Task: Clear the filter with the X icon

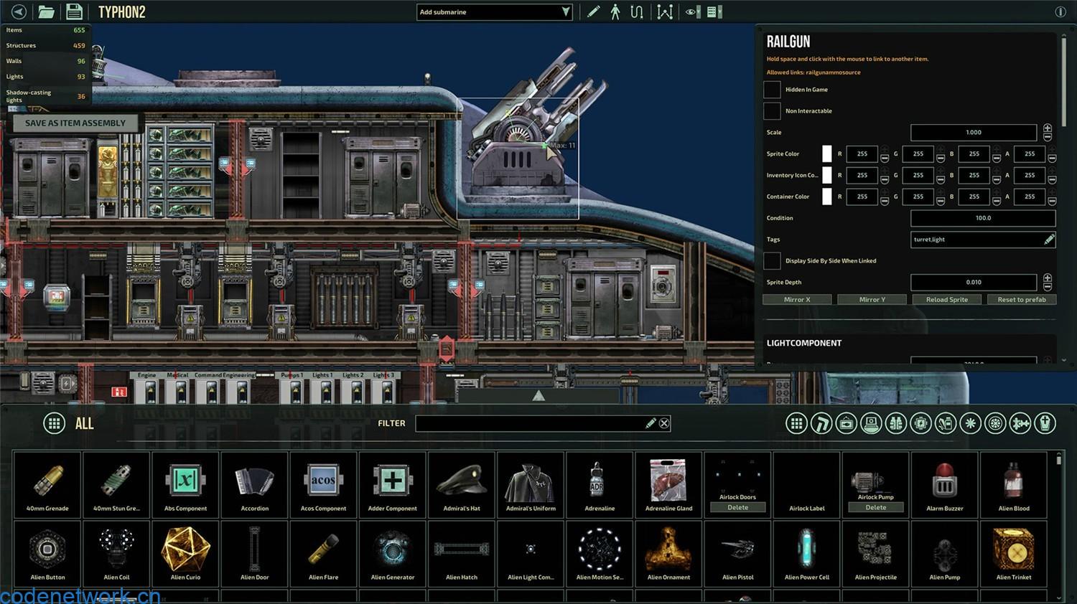Action: tap(664, 423)
